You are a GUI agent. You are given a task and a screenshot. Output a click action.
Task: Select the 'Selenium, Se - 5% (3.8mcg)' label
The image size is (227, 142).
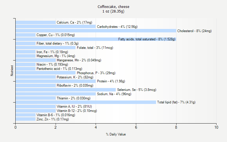tap(137, 90)
